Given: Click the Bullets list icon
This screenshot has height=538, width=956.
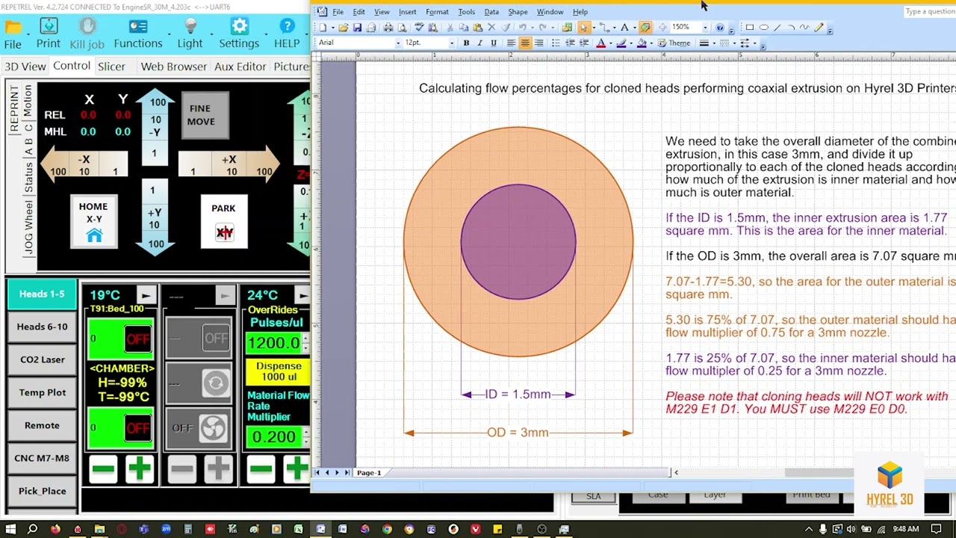Looking at the screenshot, I should [x=556, y=43].
